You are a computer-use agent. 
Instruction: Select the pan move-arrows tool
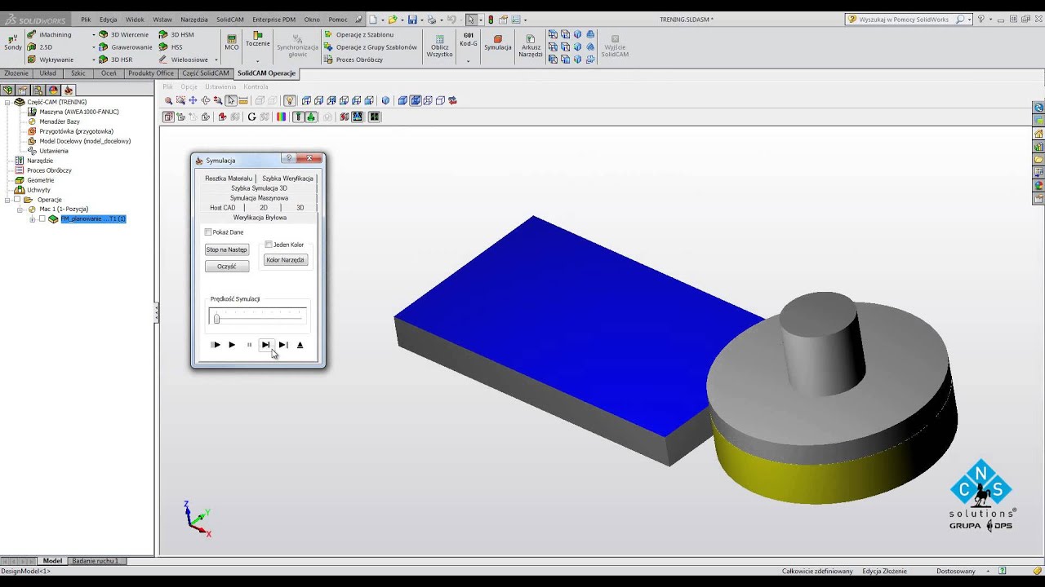[193, 101]
